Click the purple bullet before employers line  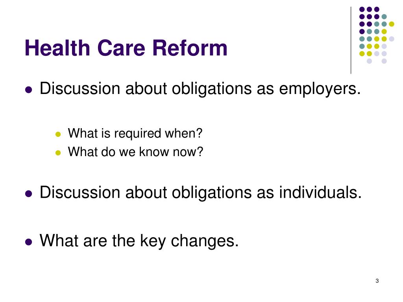(29, 90)
